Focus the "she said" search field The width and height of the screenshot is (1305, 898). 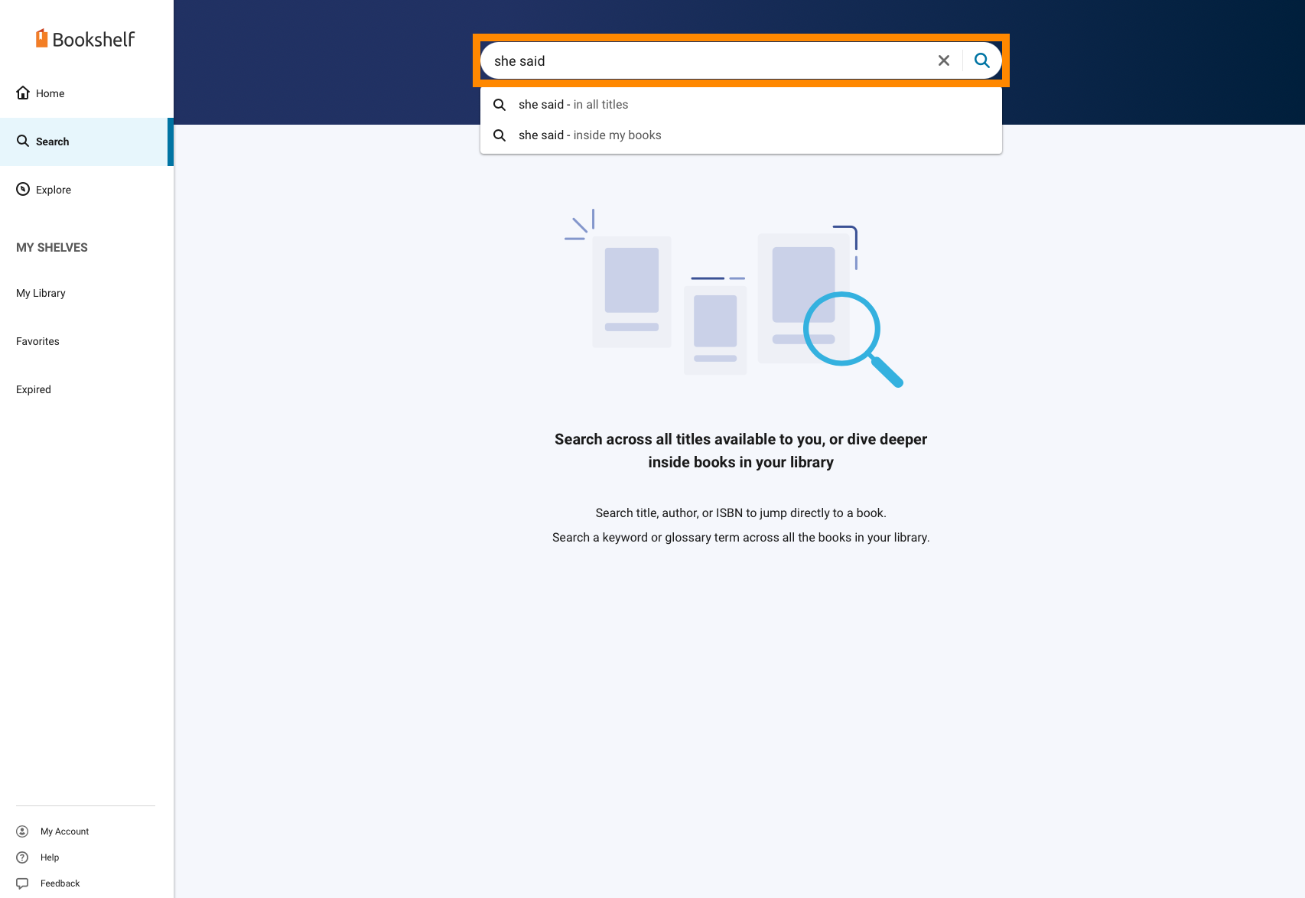704,60
